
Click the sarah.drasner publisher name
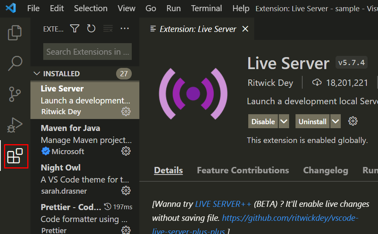tap(64, 191)
